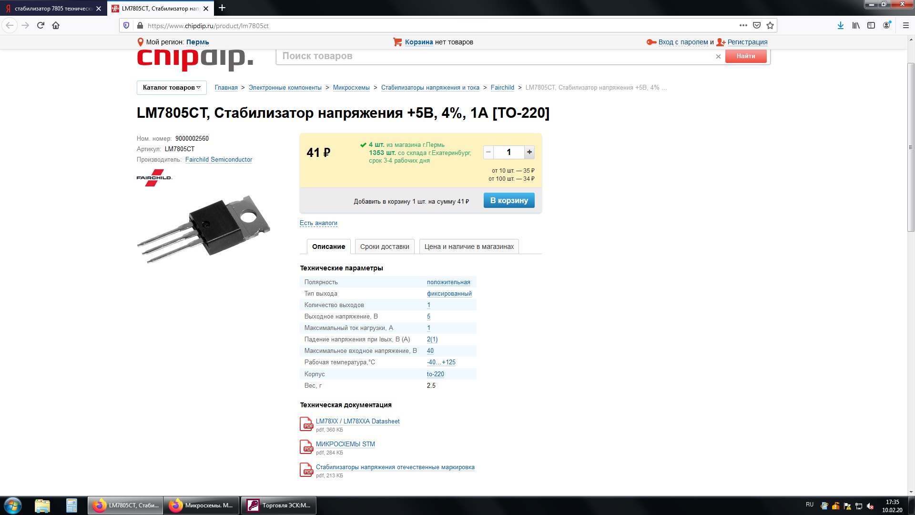
Task: Open Торговля ЭСК:М taskbar application
Action: pos(279,505)
